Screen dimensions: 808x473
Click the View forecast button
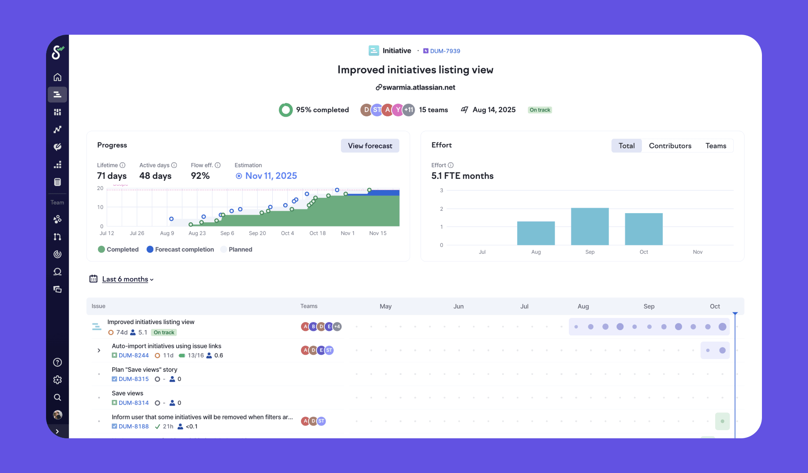coord(370,146)
